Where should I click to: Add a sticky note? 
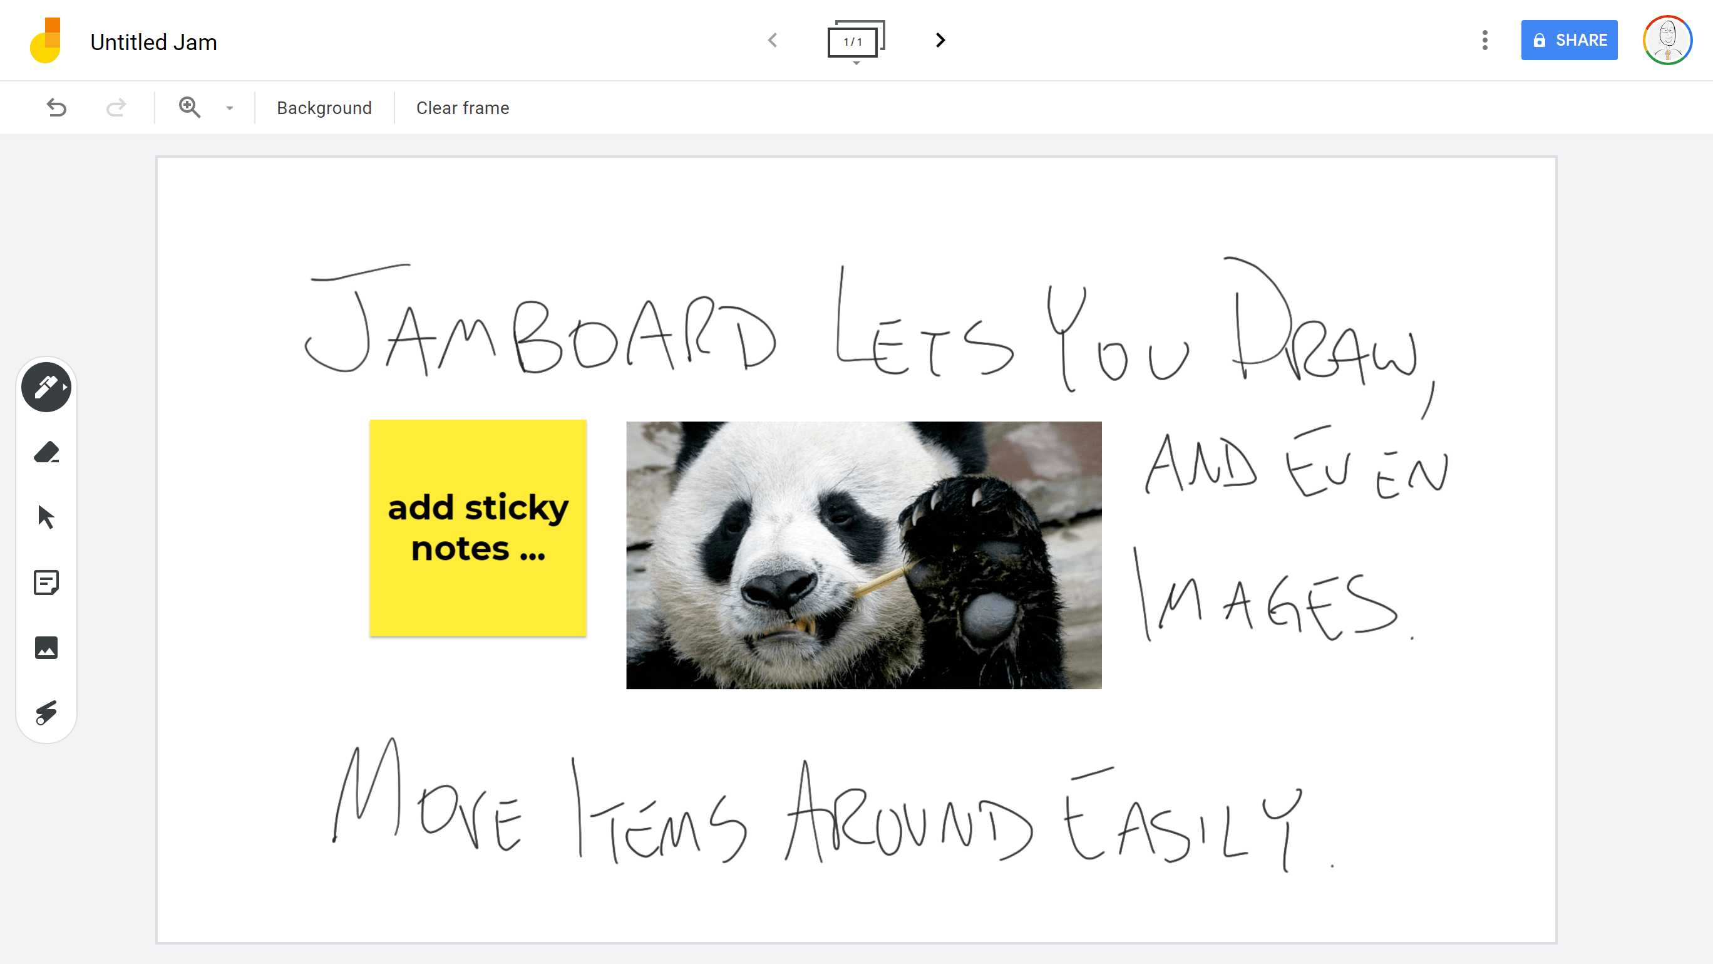pyautogui.click(x=46, y=582)
